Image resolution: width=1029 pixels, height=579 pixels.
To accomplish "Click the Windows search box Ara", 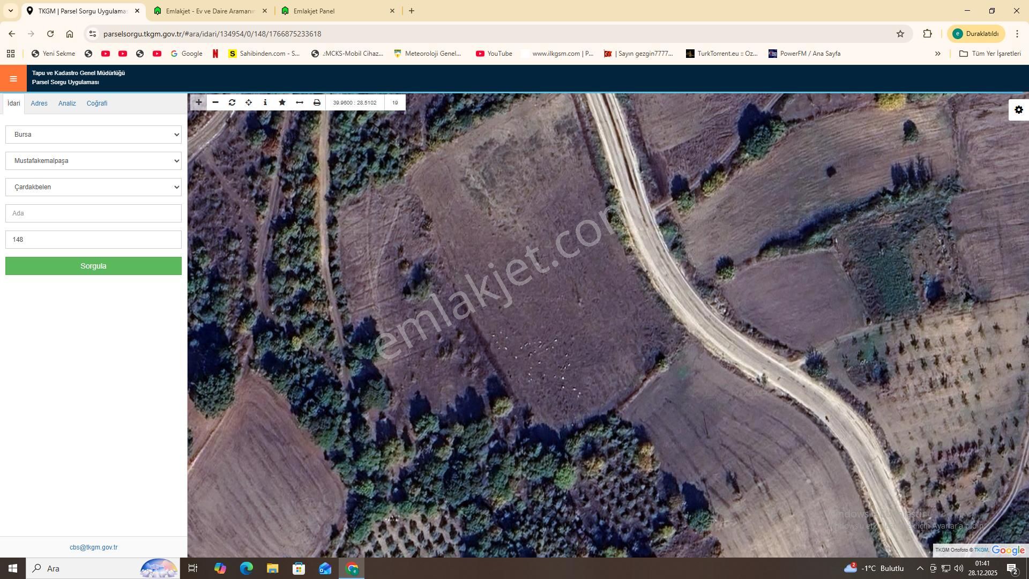I will (x=102, y=568).
